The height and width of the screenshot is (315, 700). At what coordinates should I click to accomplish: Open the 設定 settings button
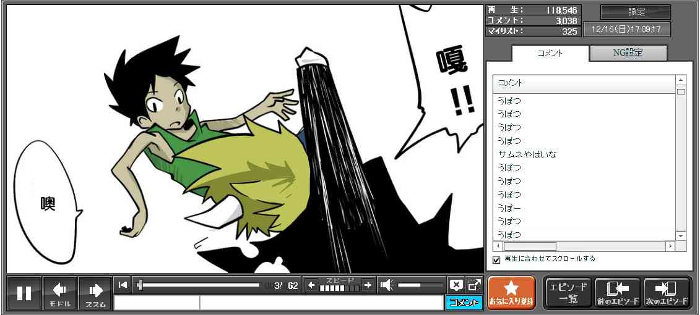pyautogui.click(x=636, y=12)
